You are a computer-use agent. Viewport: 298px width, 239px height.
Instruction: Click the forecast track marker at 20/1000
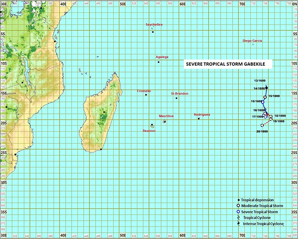click(262, 126)
